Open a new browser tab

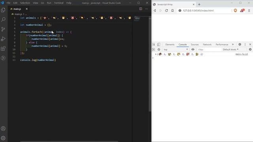tap(199, 4)
